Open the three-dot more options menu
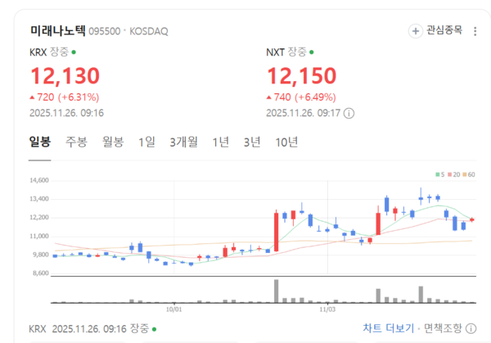 [x=475, y=31]
